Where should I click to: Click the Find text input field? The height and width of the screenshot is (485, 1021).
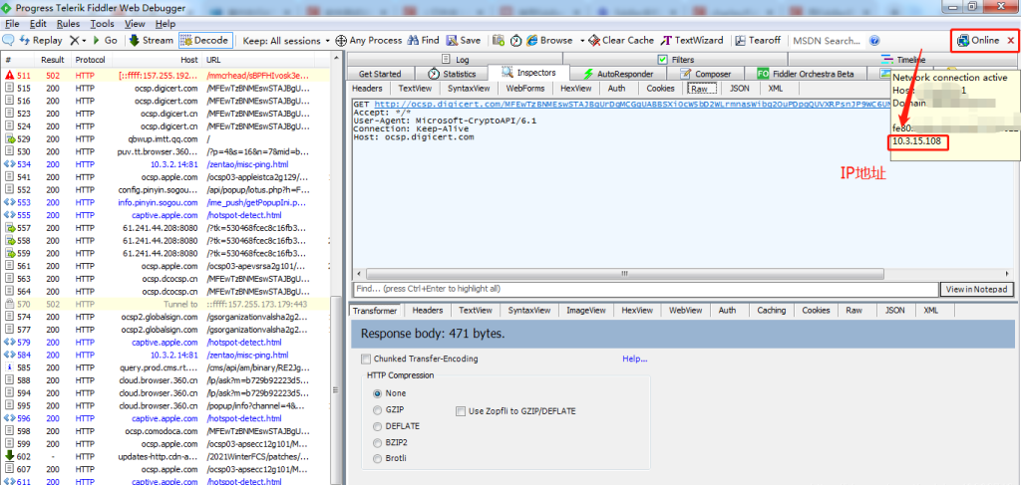(x=645, y=289)
